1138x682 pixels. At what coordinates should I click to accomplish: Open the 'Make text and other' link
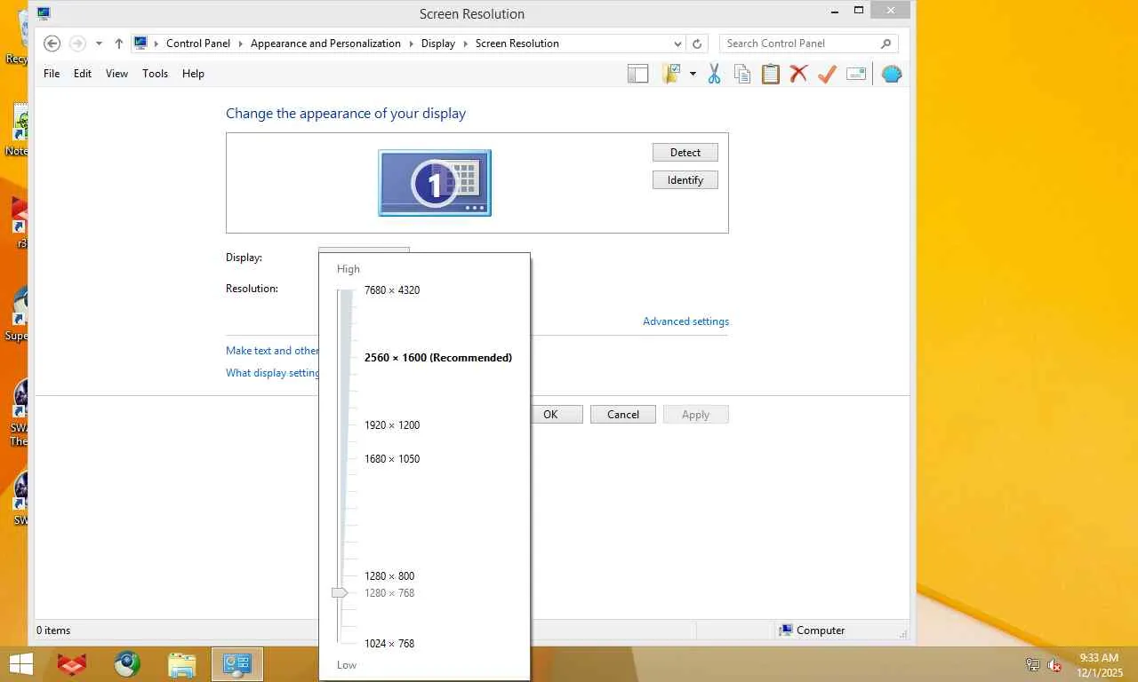pyautogui.click(x=272, y=351)
